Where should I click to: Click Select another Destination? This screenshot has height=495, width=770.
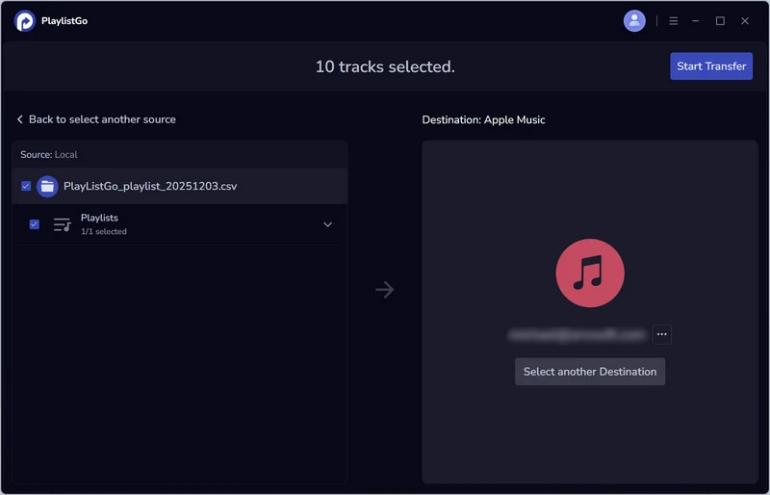coord(590,372)
